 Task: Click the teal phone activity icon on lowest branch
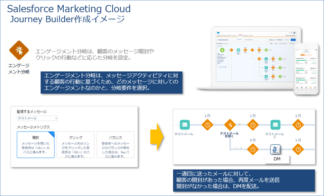(266, 76)
